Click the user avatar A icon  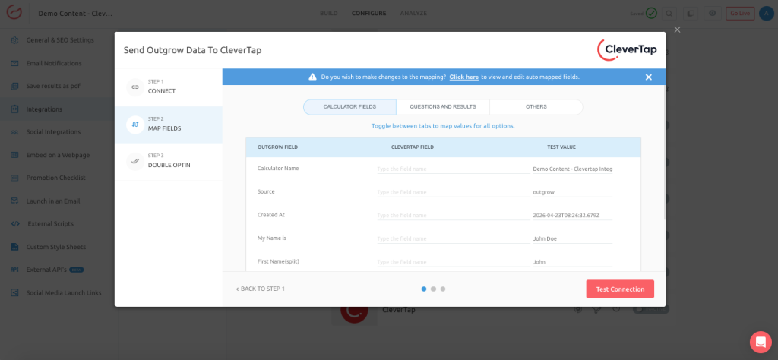tap(767, 14)
